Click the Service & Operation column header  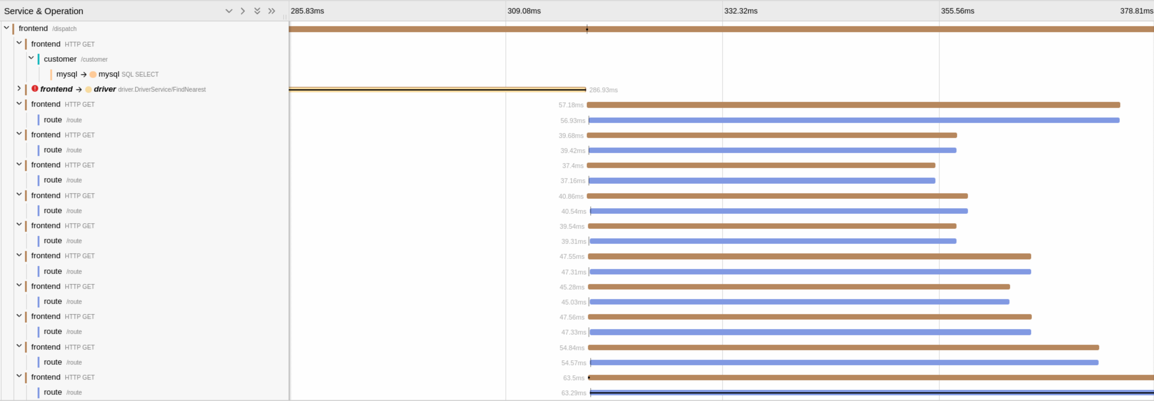[43, 11]
